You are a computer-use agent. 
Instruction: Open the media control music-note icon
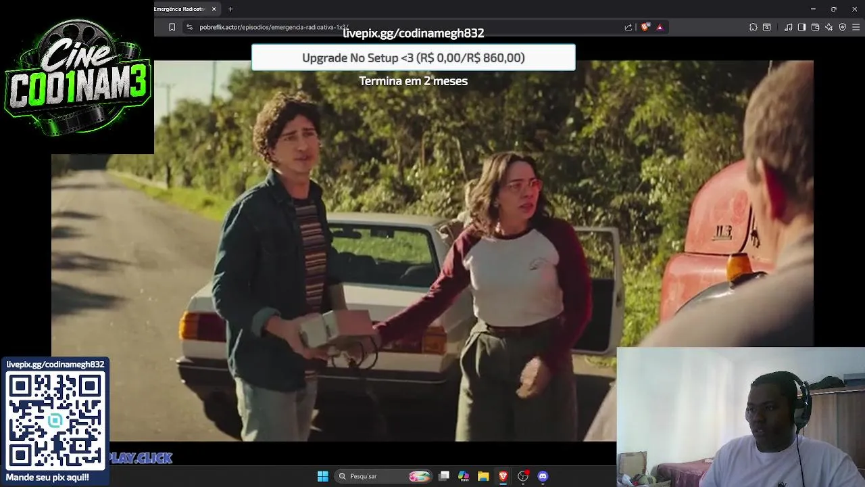(x=789, y=27)
